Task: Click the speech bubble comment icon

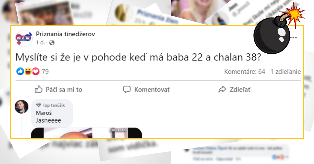Action: 127,89
